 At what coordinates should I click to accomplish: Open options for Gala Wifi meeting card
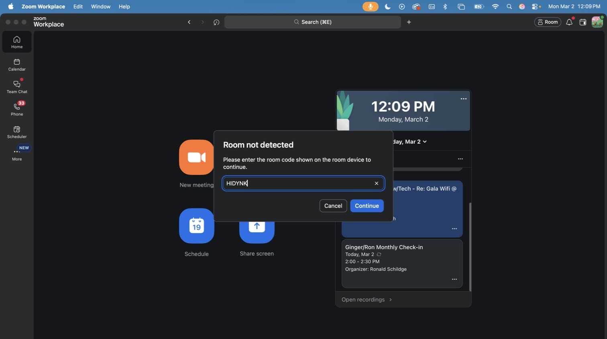tap(454, 229)
